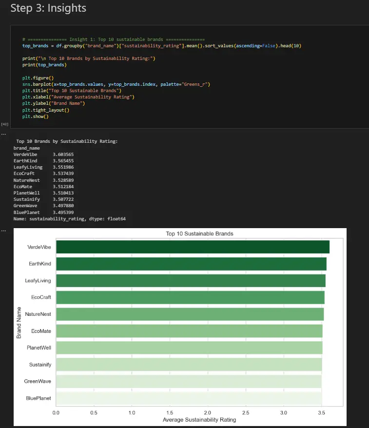Click the BluePlanet bar in the chart
The height and width of the screenshot is (428, 369).
189,398
